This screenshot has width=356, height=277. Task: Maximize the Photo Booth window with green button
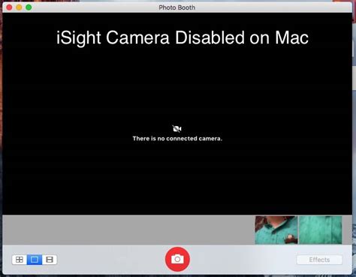pos(29,8)
